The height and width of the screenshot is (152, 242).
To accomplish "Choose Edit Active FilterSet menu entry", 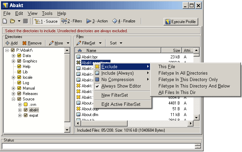I will coord(122,104).
